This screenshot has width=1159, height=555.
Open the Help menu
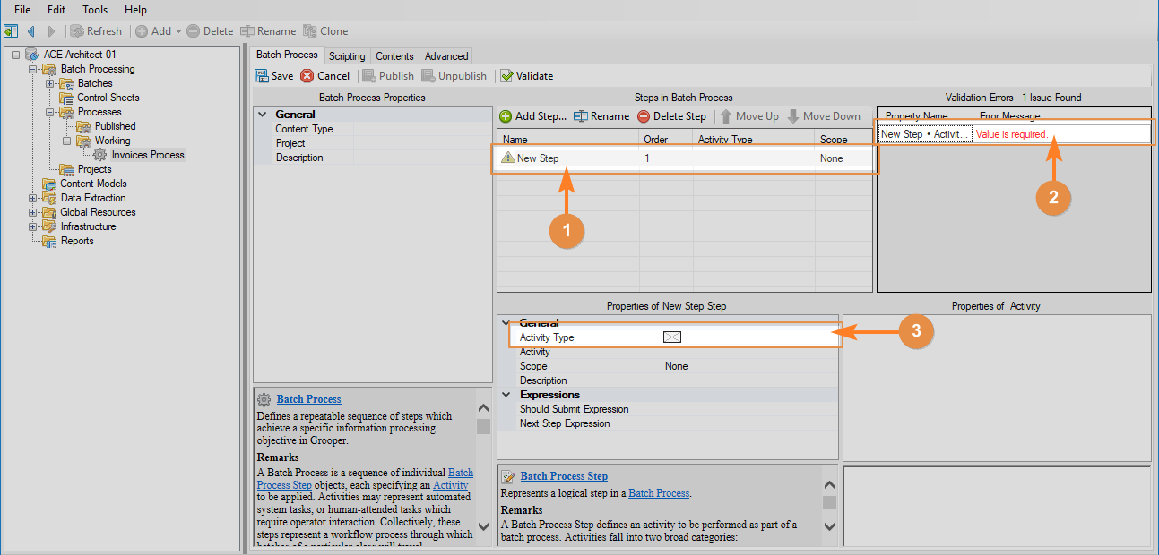pyautogui.click(x=135, y=10)
